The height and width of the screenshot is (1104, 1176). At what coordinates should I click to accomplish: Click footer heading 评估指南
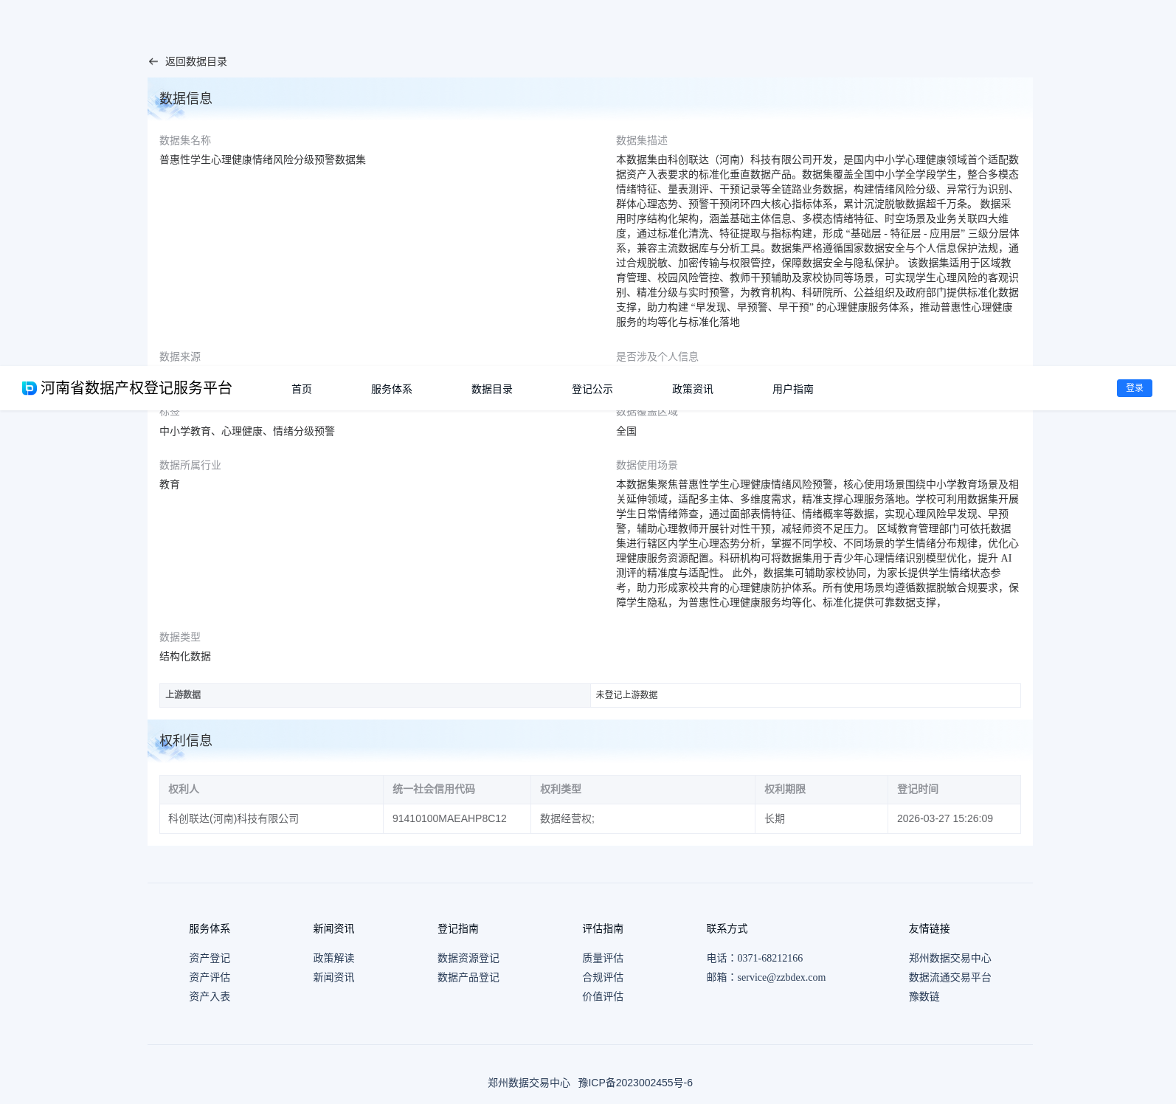pos(603,928)
